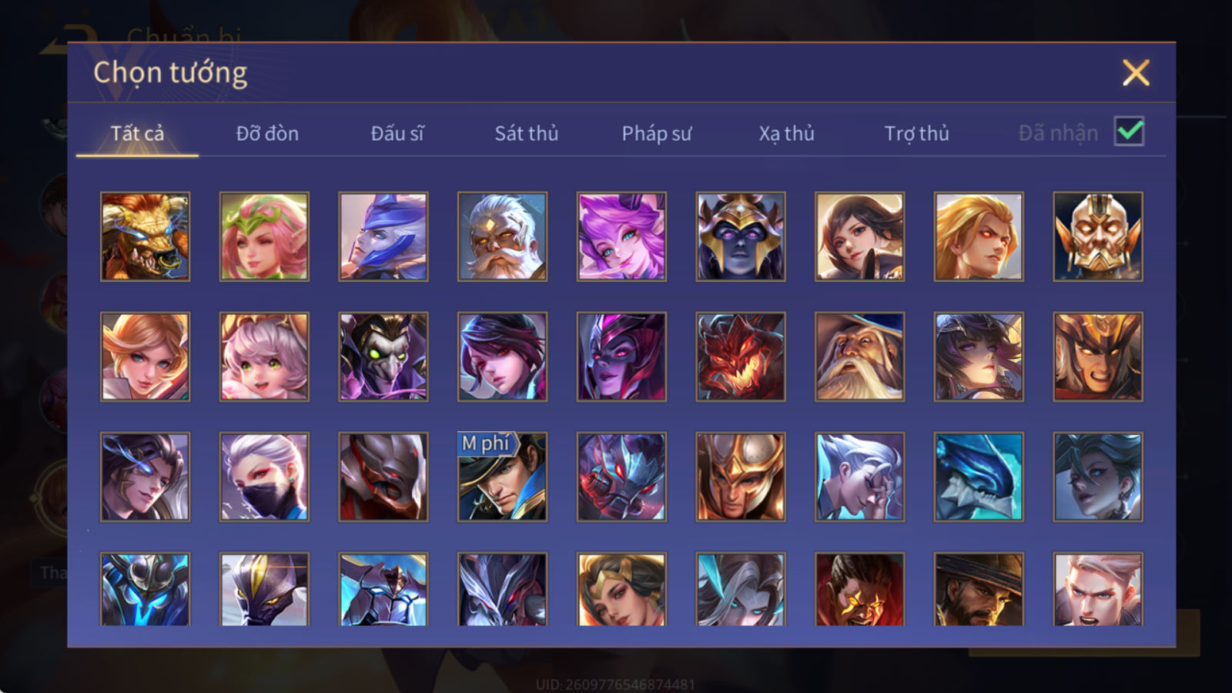Toggle the Đã nhận checkbox
This screenshot has height=693, width=1232.
coord(1130,132)
